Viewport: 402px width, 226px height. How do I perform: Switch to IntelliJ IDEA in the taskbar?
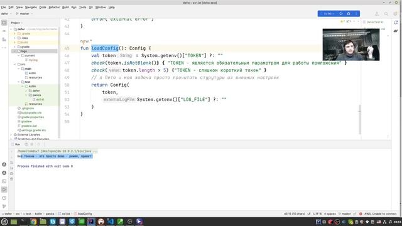91,222
